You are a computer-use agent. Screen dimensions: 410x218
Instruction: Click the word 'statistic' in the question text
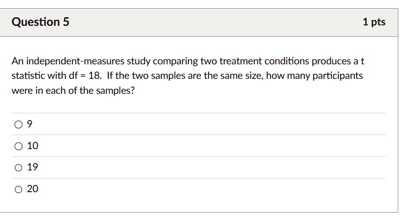28,76
